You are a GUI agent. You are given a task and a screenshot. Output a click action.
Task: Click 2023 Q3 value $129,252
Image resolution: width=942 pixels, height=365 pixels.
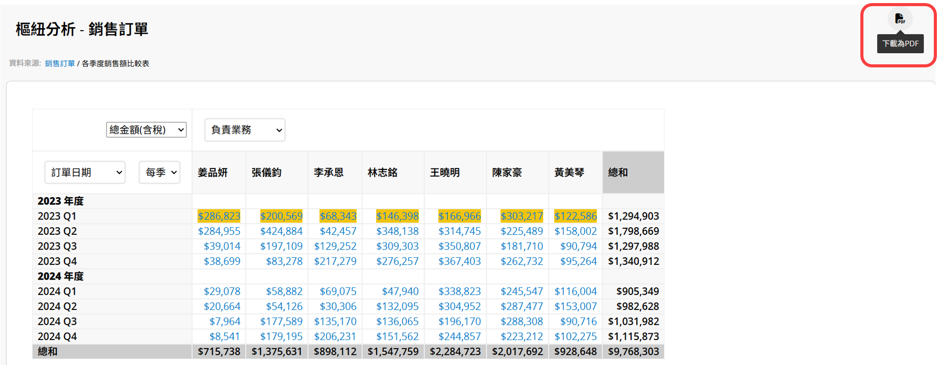tap(335, 246)
